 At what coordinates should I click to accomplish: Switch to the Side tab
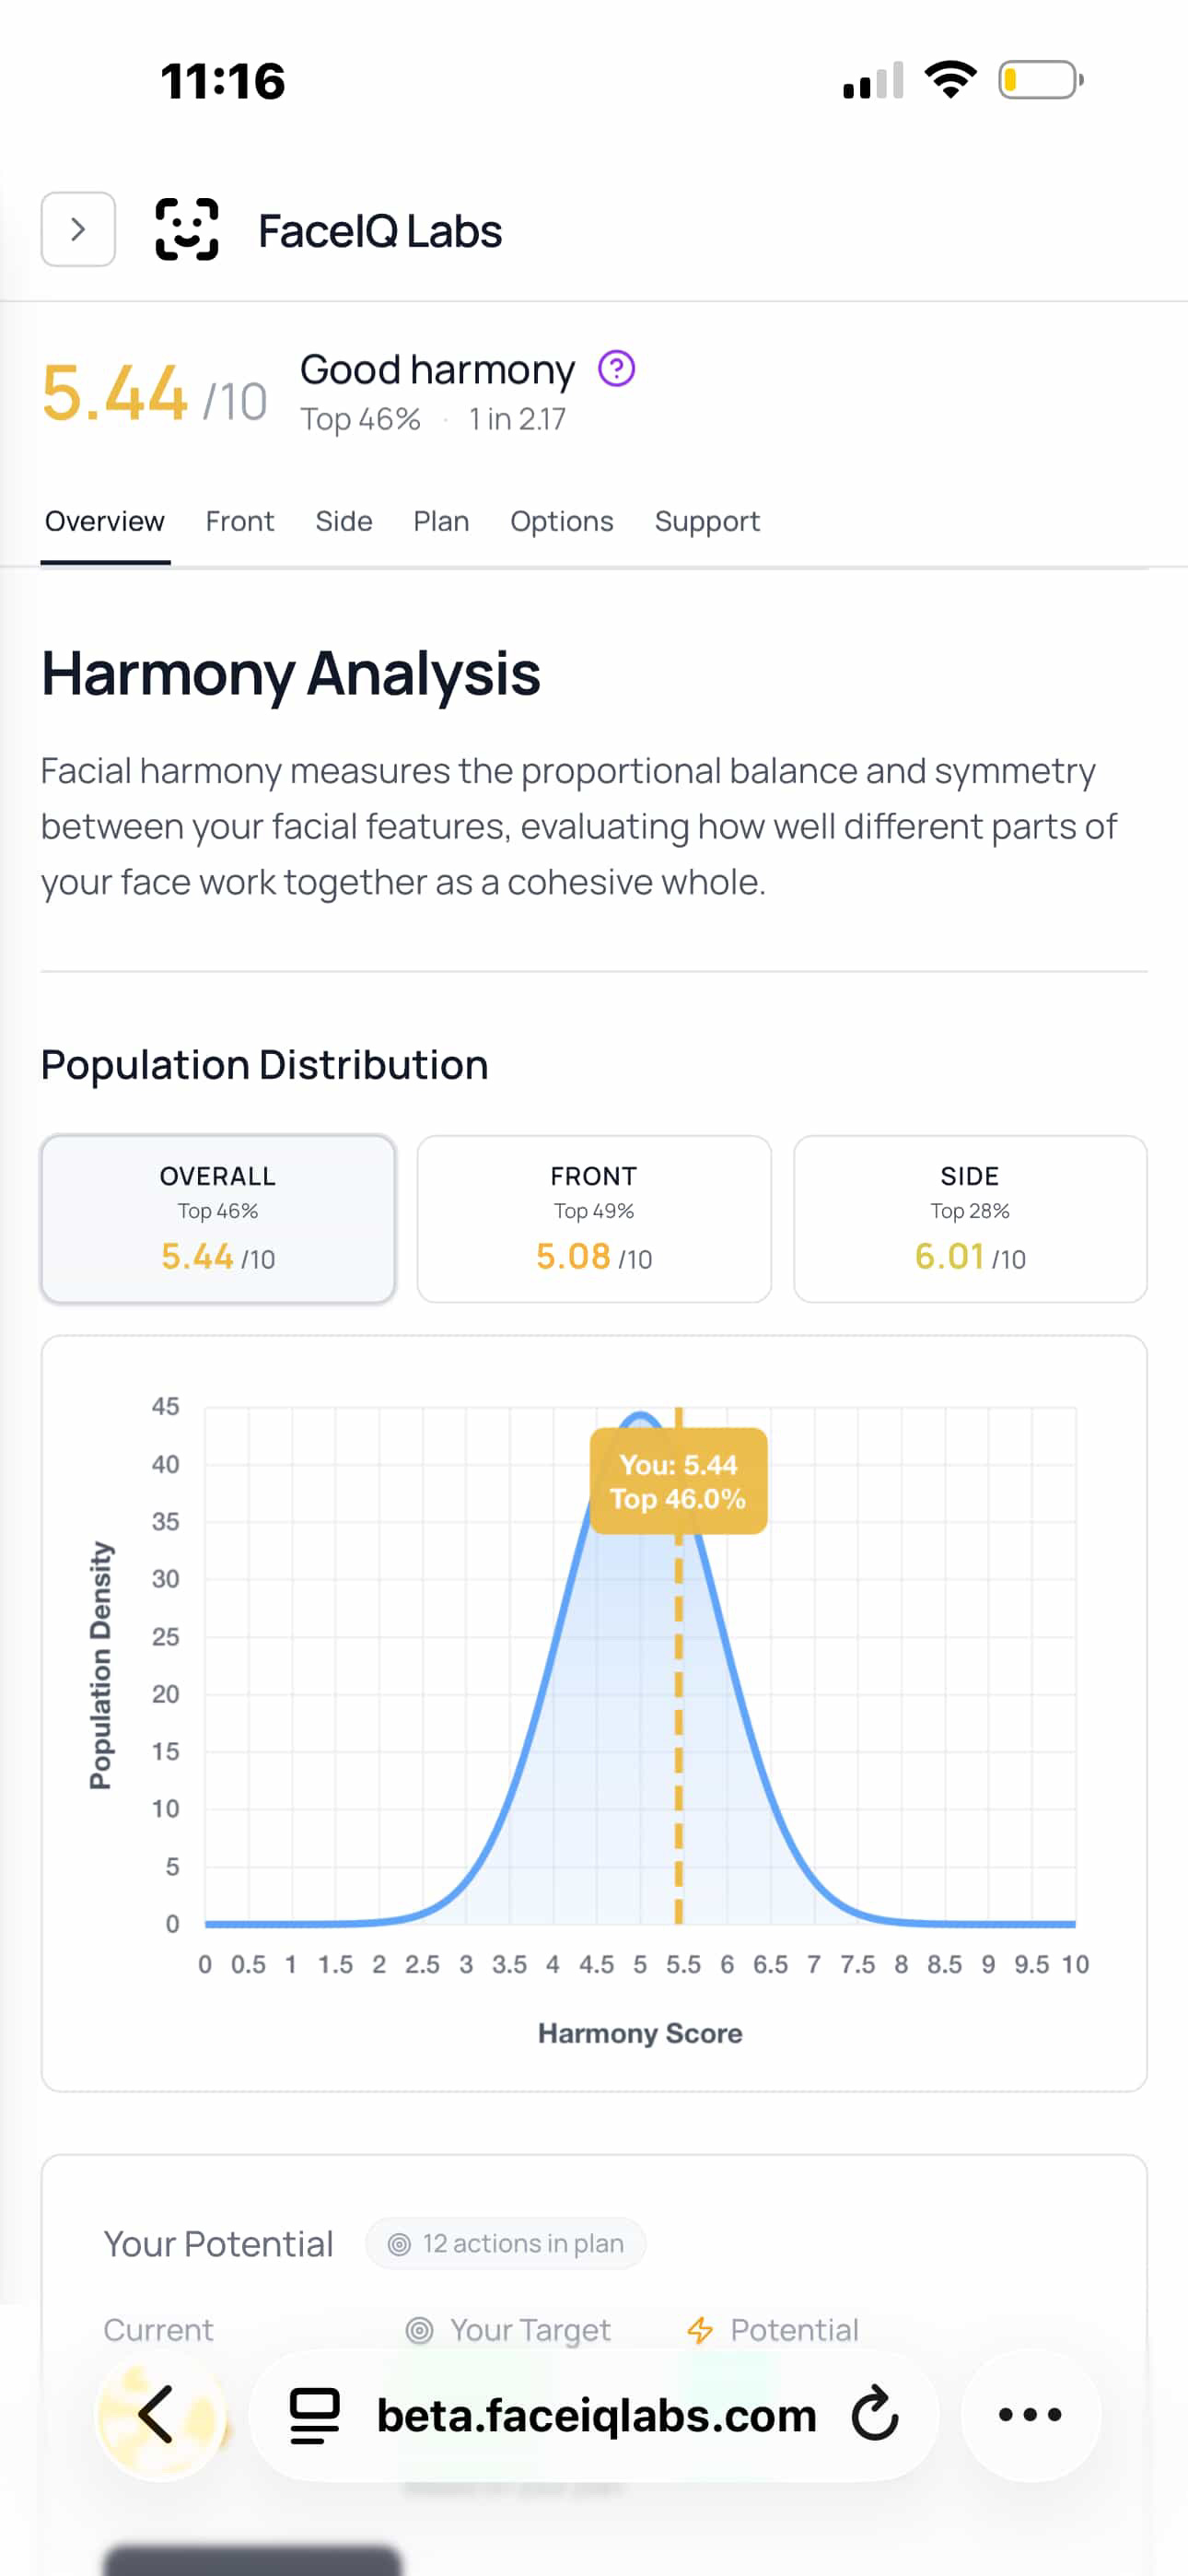click(x=343, y=522)
